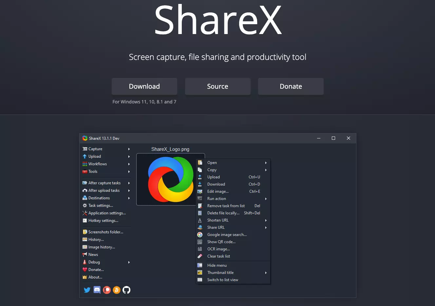Click the Google logo icon for image search
Screen dimensions: 435x306
click(200, 235)
